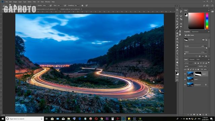
Task: Switch to the Channels tab
Action: [192, 59]
